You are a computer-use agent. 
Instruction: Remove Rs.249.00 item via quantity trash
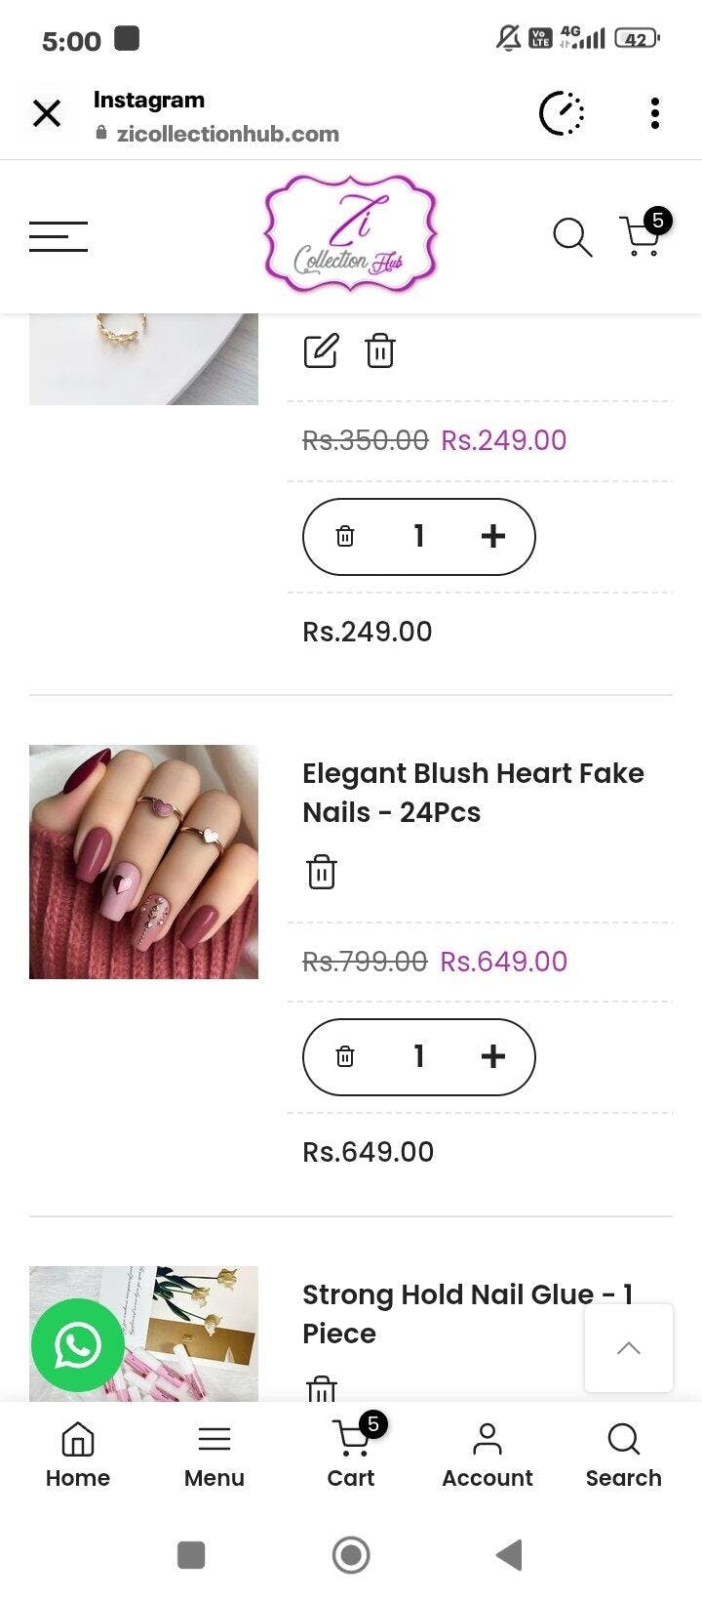[x=345, y=536]
